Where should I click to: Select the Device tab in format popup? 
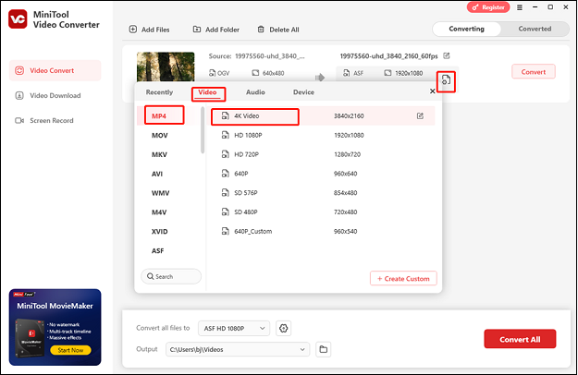(303, 92)
